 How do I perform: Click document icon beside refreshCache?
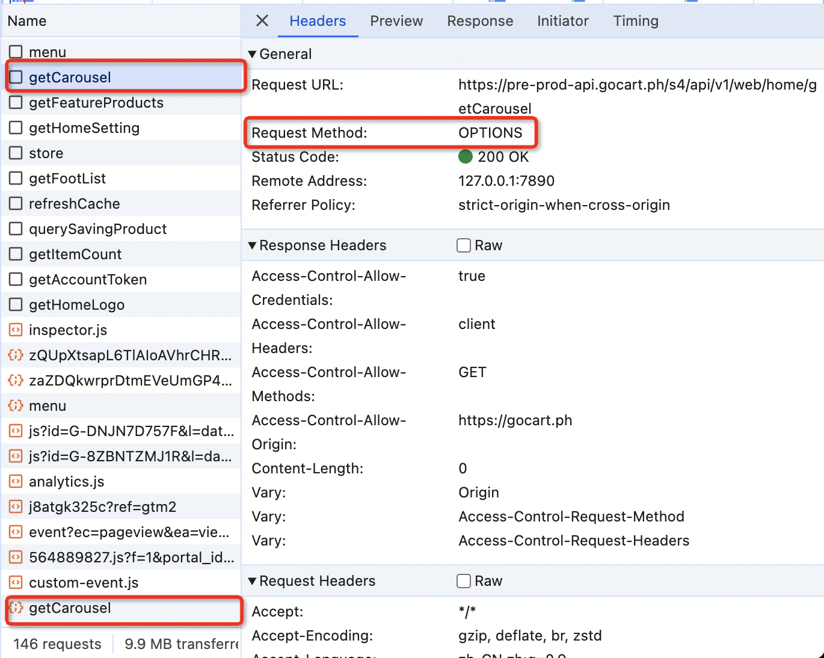(16, 204)
